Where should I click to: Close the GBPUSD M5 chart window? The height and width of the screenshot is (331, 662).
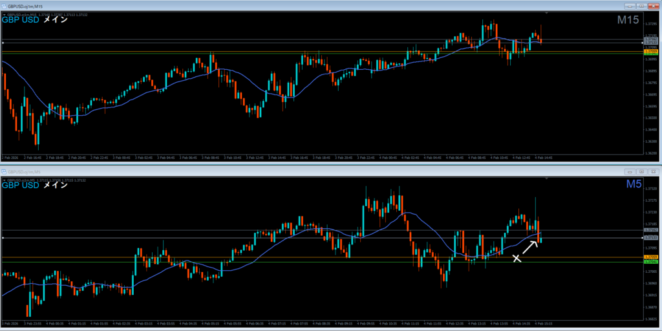point(653,172)
